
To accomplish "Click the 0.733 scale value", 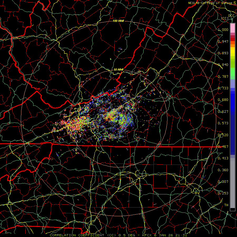I will [x=223, y=88].
